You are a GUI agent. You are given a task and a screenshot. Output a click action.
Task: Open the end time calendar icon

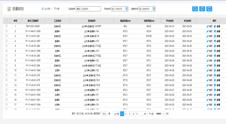pos(154,9)
